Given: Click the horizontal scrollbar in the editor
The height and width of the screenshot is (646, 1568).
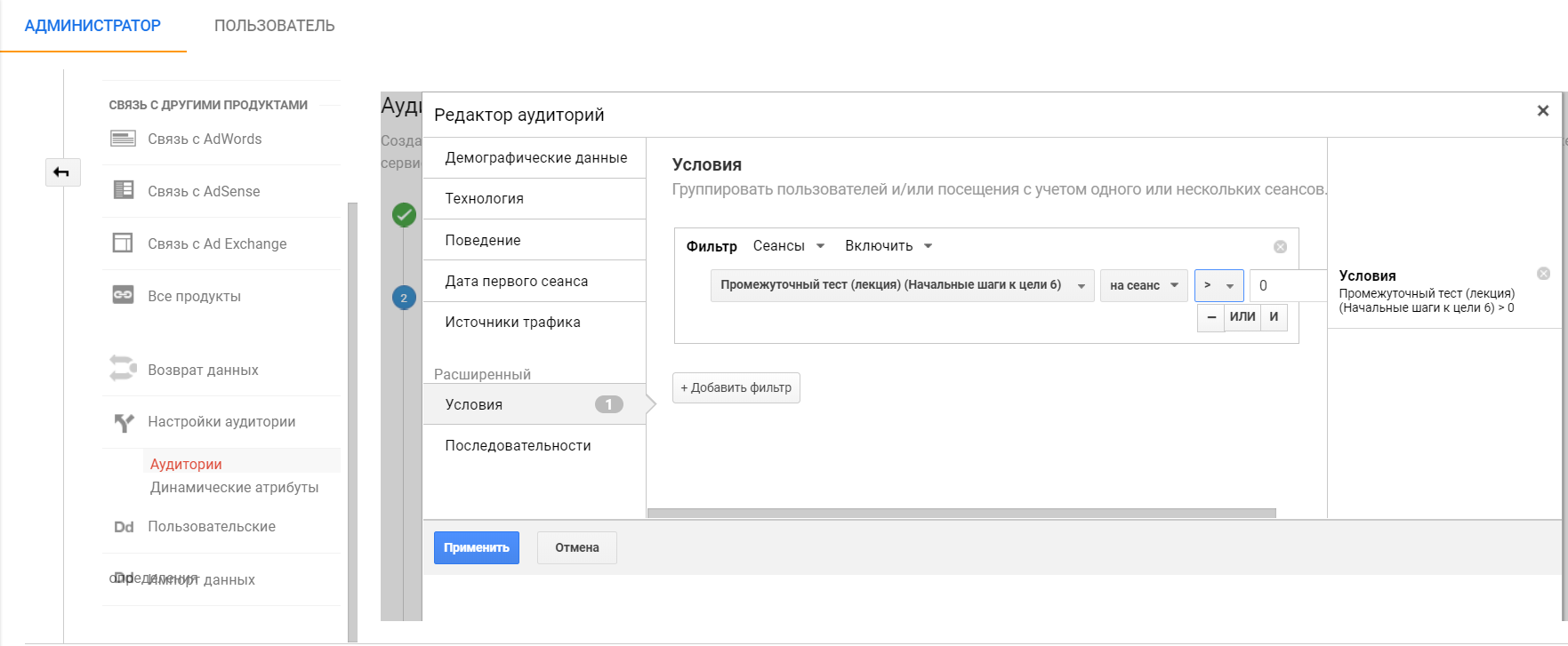Looking at the screenshot, I should point(961,513).
